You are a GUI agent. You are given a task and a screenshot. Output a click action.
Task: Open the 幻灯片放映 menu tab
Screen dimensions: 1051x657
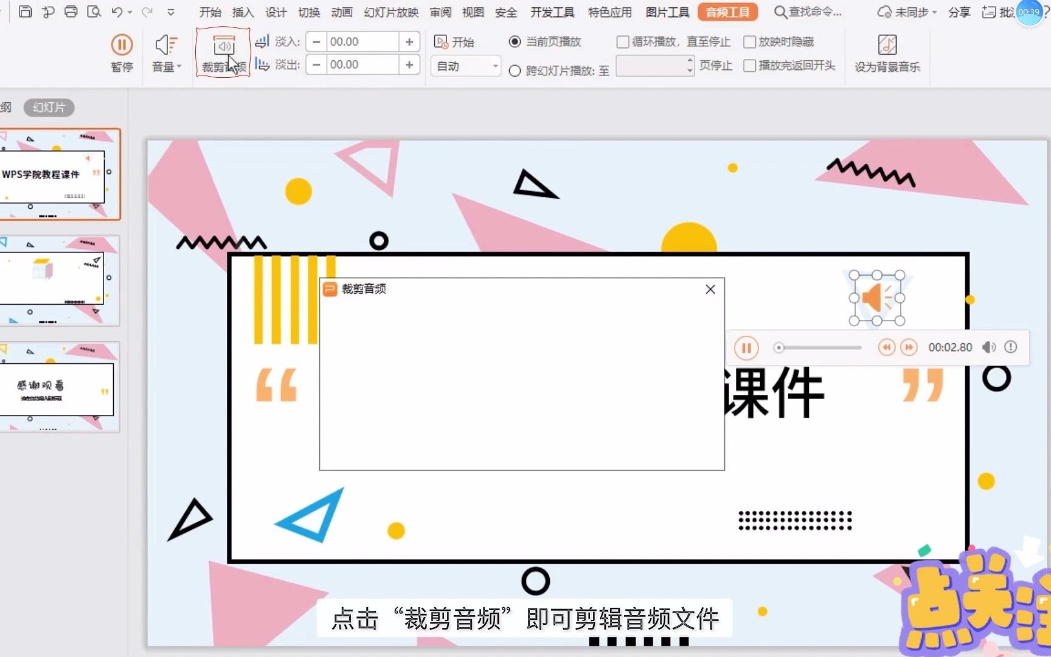tap(391, 12)
